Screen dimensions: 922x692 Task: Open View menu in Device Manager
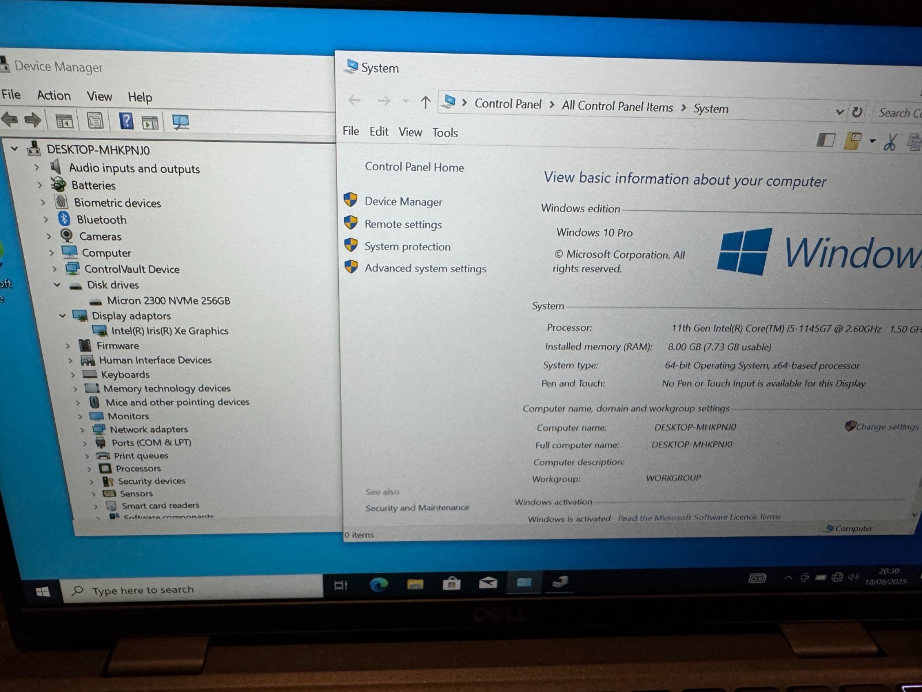[99, 96]
